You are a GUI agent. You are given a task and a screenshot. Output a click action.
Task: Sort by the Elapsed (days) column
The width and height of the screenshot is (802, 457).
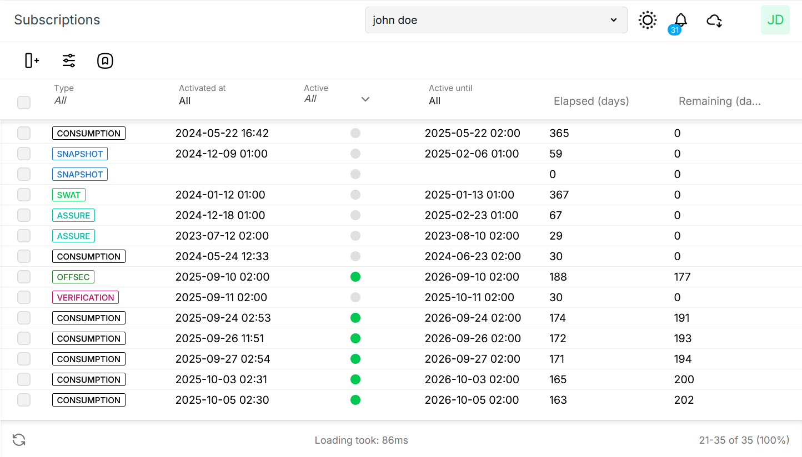click(x=590, y=101)
